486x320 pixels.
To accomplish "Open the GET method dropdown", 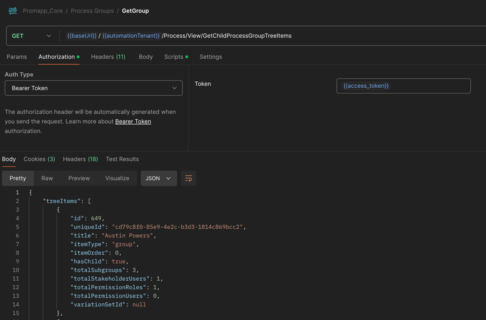I will 32,36.
